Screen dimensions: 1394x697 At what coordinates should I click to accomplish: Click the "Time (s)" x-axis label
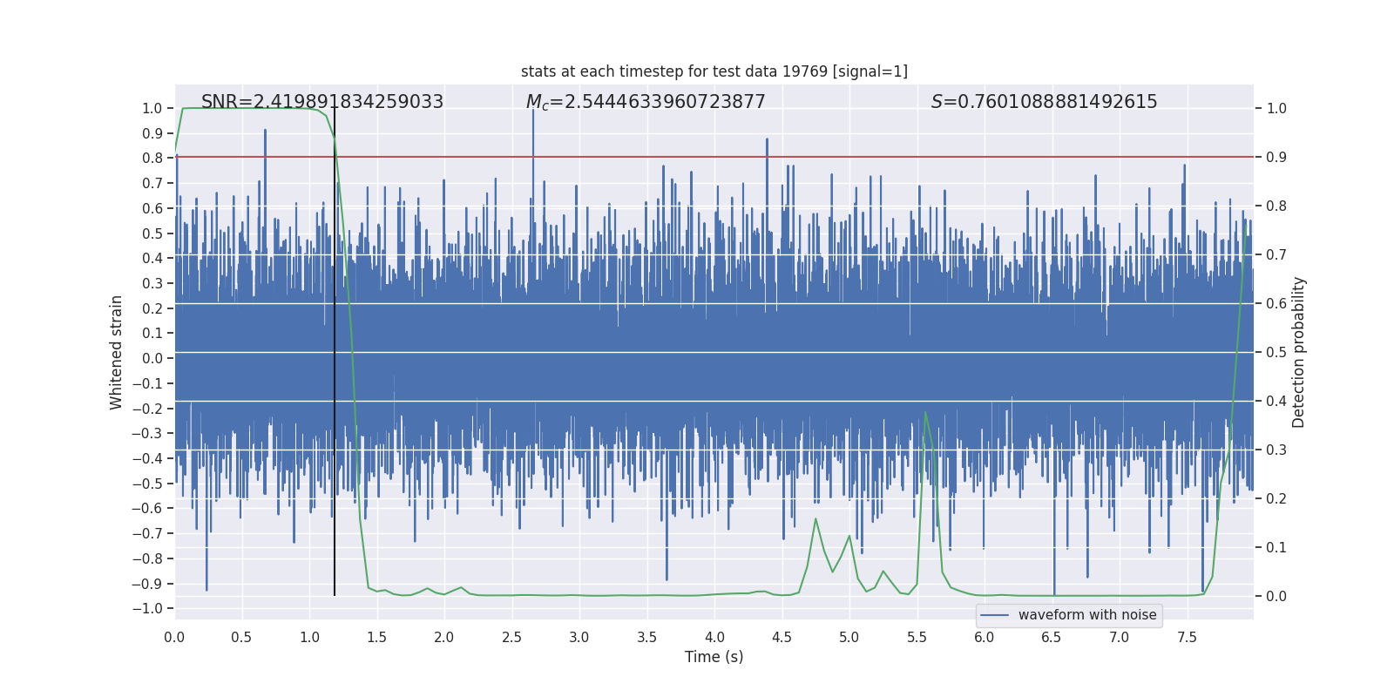pyautogui.click(x=714, y=657)
